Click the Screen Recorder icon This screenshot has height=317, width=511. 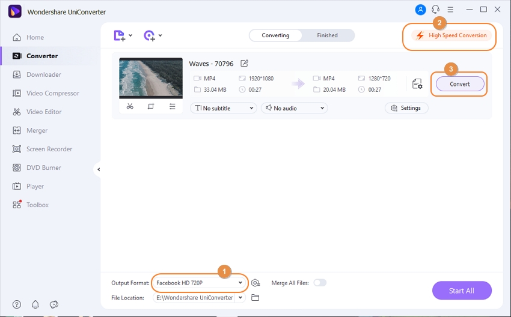click(17, 149)
